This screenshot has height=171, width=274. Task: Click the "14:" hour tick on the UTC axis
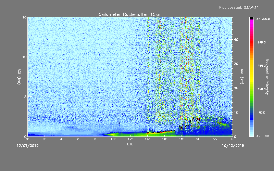click(x=147, y=139)
